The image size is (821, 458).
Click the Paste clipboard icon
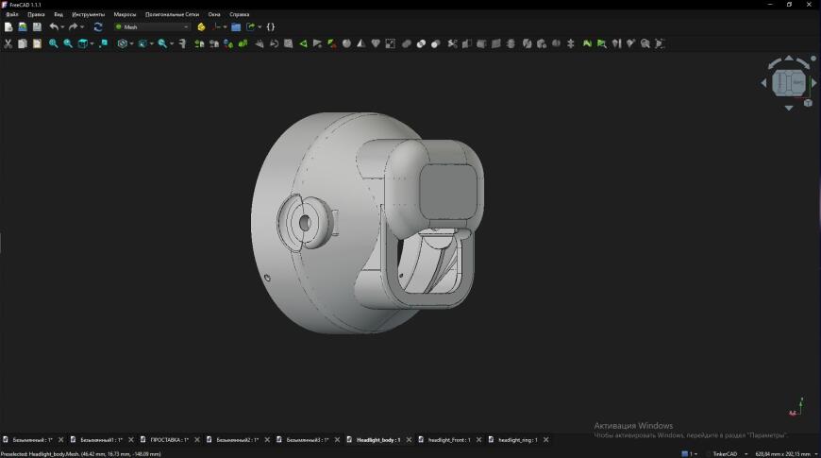(x=37, y=43)
